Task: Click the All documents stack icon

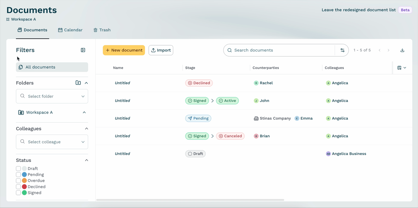Action: click(x=21, y=67)
